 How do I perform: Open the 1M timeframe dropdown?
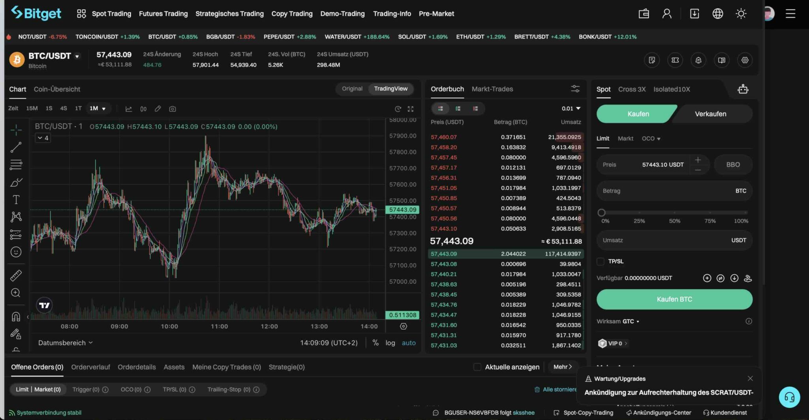[98, 108]
